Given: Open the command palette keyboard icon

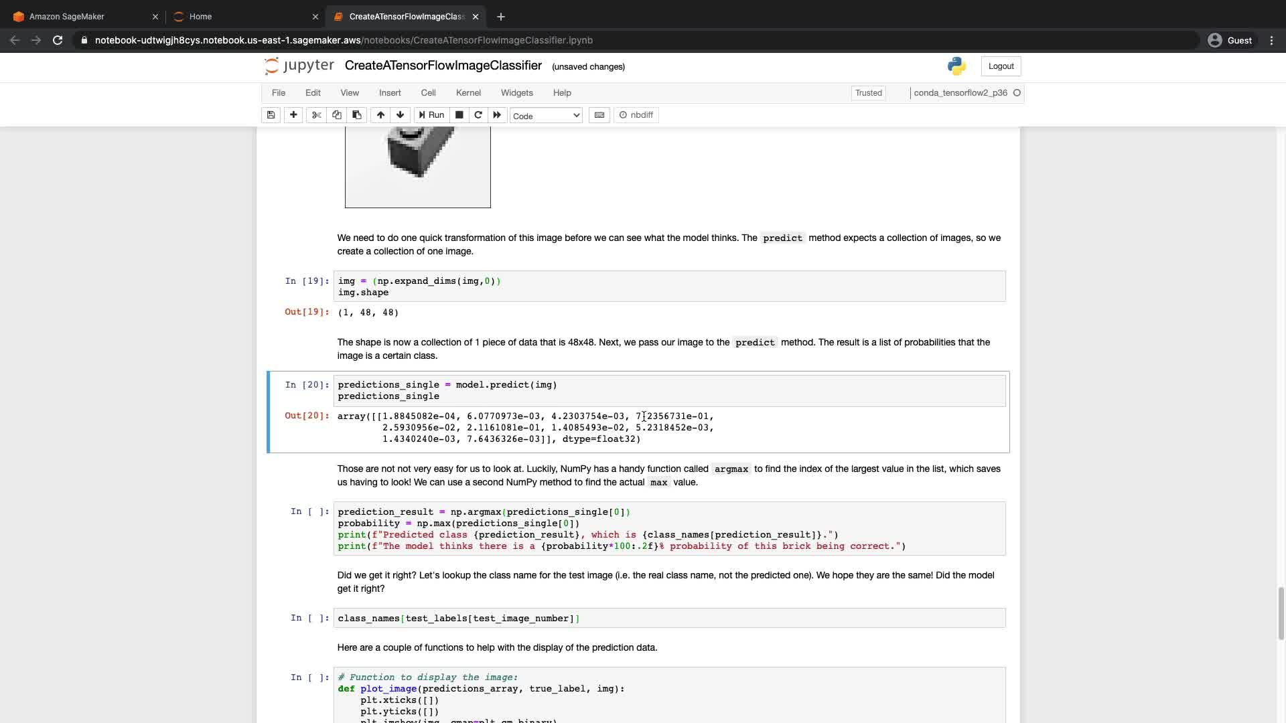Looking at the screenshot, I should [x=599, y=115].
